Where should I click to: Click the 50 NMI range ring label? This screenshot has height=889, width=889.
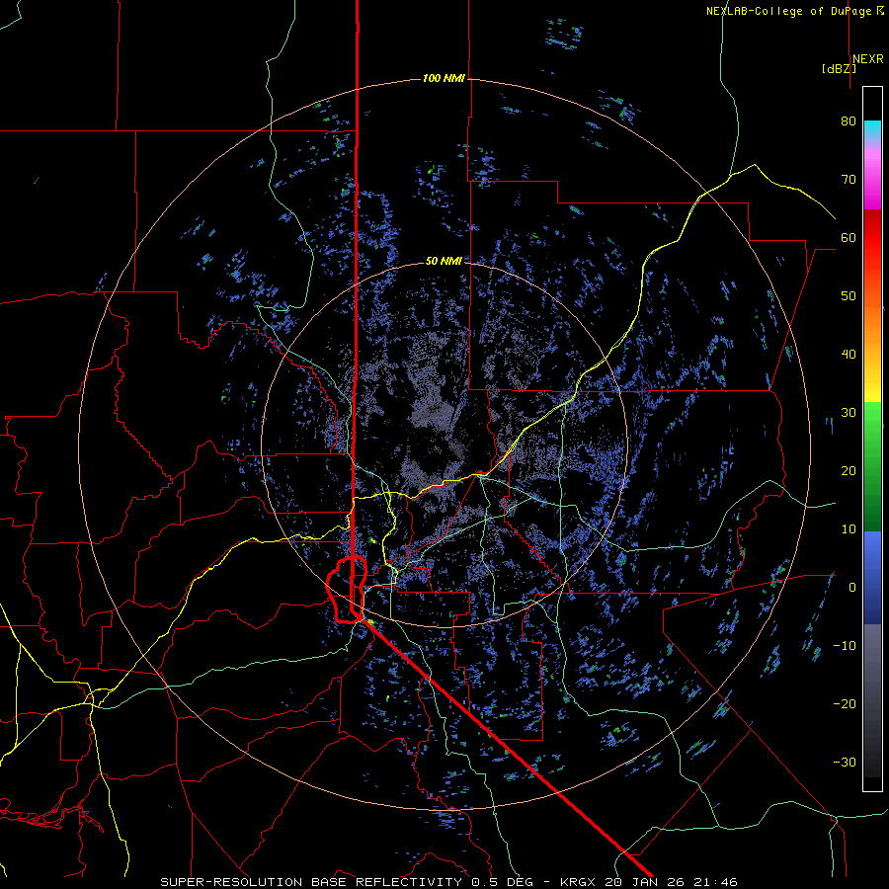pos(444,262)
